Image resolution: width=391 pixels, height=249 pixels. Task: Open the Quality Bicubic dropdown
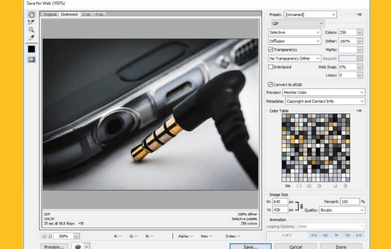pyautogui.click(x=342, y=210)
